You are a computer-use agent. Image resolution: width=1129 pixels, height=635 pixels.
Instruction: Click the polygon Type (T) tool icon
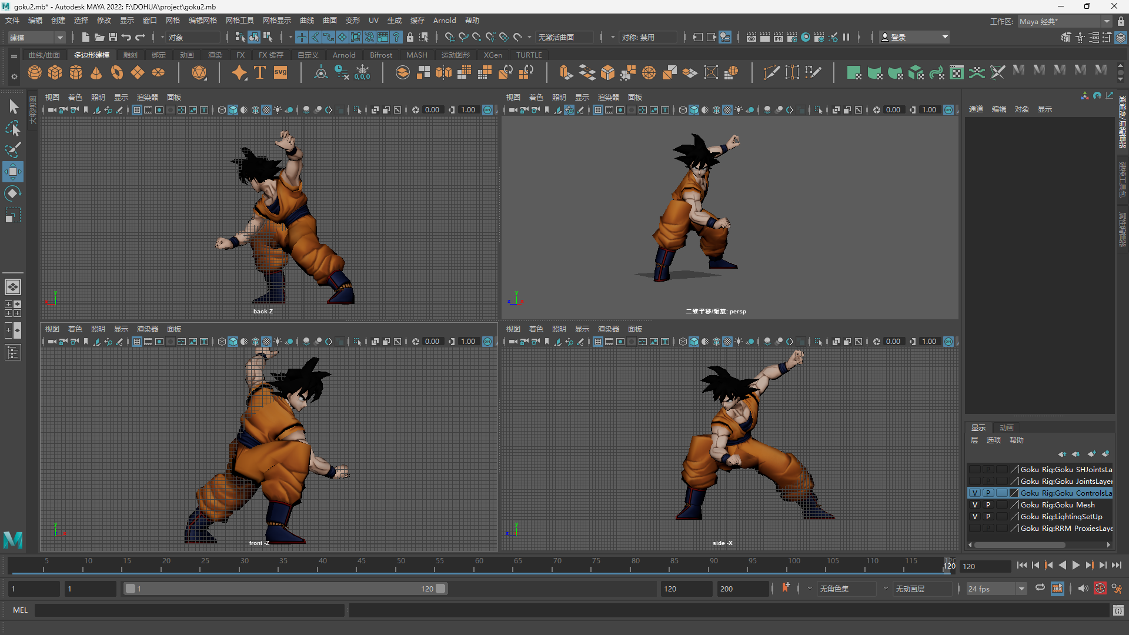260,72
